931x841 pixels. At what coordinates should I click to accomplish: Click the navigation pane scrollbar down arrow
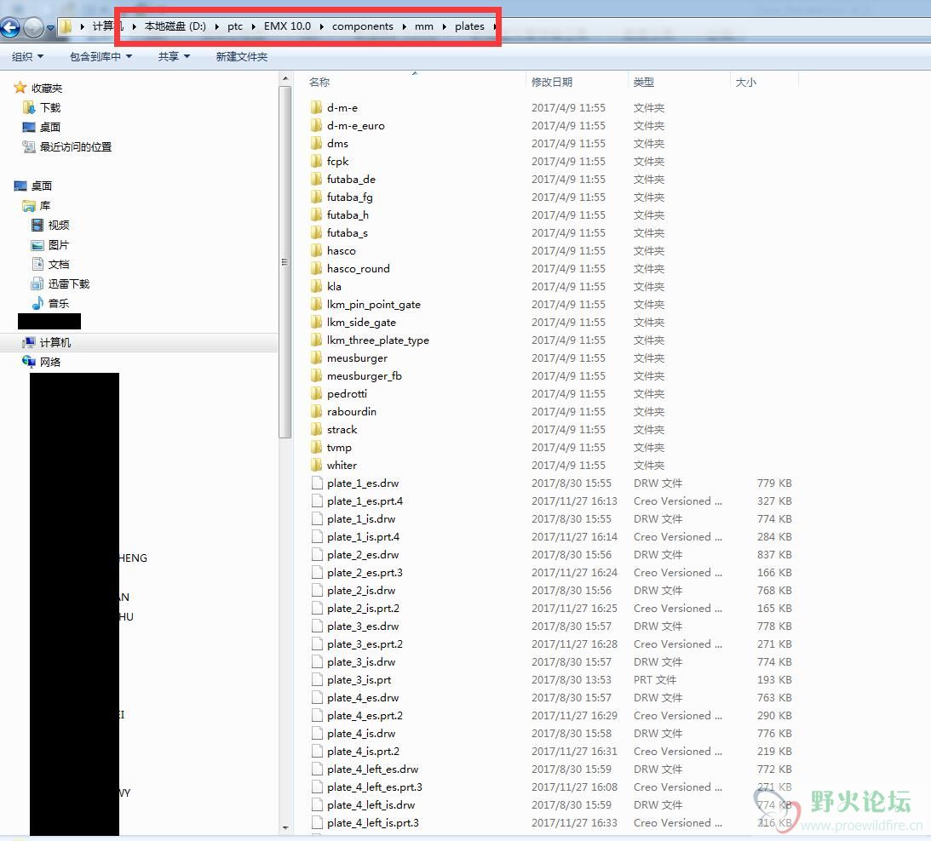[x=285, y=827]
